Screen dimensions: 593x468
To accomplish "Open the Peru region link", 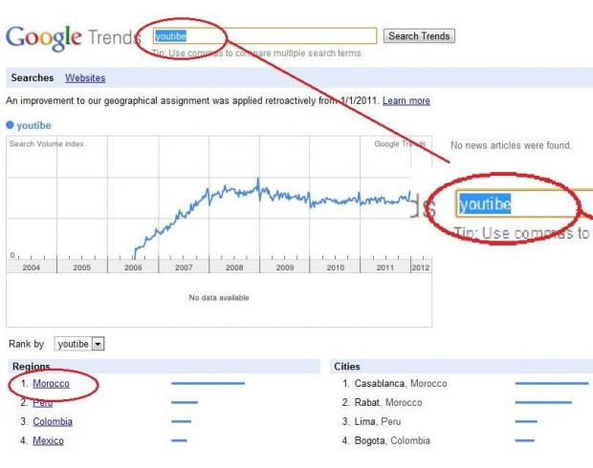I will [x=42, y=403].
